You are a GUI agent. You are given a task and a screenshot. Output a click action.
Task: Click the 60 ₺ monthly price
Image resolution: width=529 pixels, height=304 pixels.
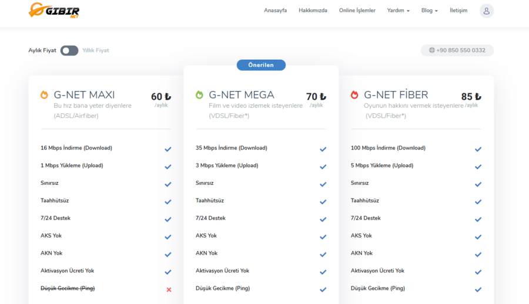[x=161, y=97]
